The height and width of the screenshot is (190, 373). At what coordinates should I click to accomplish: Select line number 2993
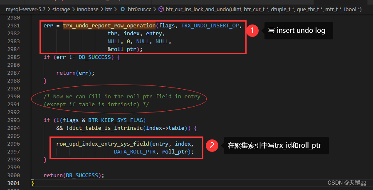click(x=14, y=120)
